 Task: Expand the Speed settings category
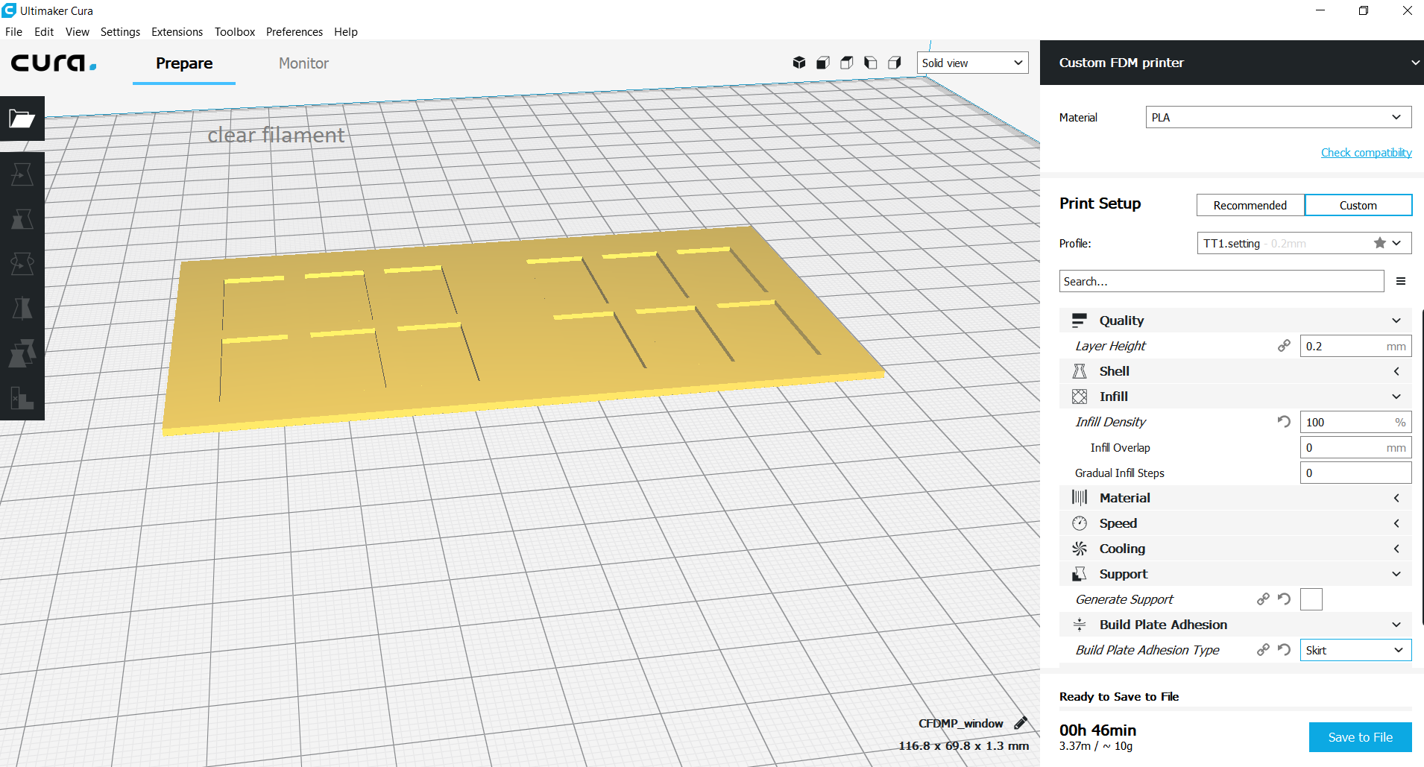(1235, 523)
